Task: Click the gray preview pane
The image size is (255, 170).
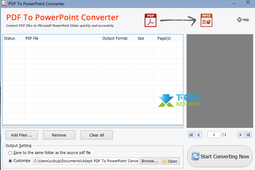Action: tap(220, 81)
